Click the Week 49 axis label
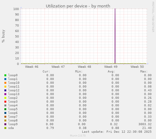 pyautogui.click(x=111, y=67)
